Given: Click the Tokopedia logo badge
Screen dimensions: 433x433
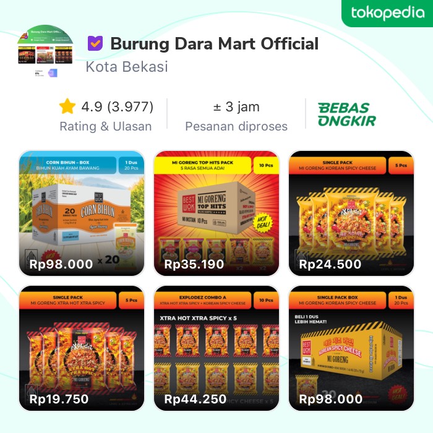Looking at the screenshot, I should pos(387,13).
